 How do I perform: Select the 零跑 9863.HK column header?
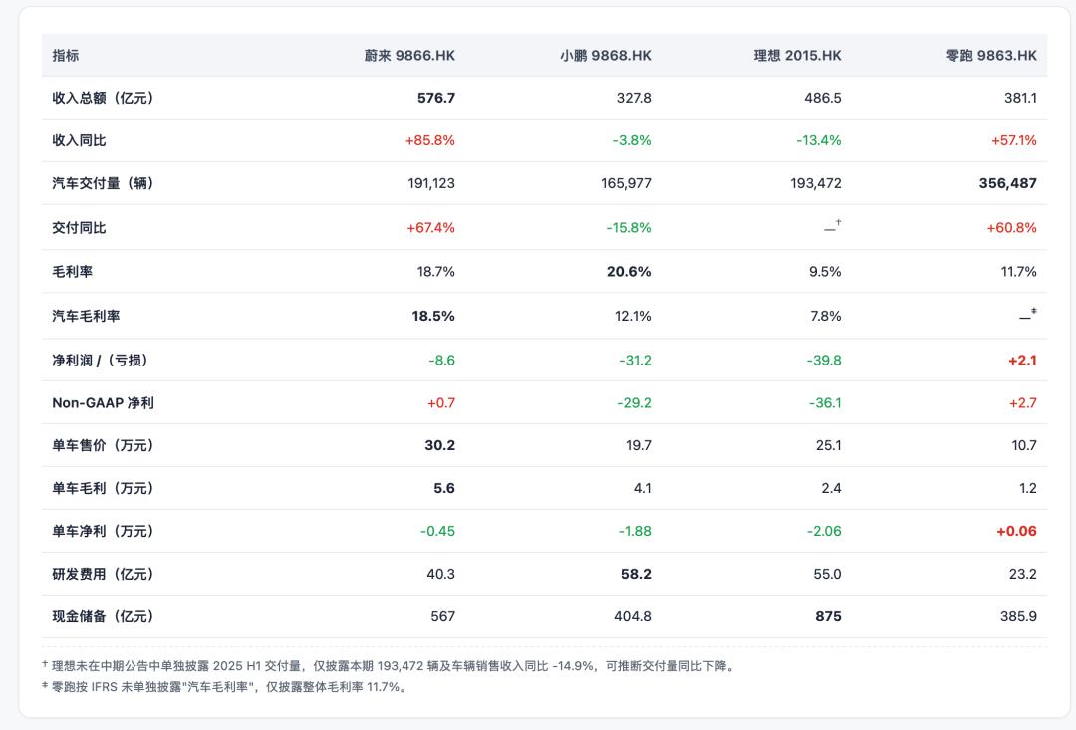coord(991,56)
